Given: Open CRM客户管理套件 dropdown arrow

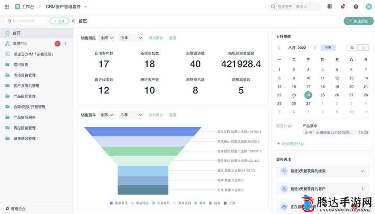Looking at the screenshot, I should pos(86,7).
